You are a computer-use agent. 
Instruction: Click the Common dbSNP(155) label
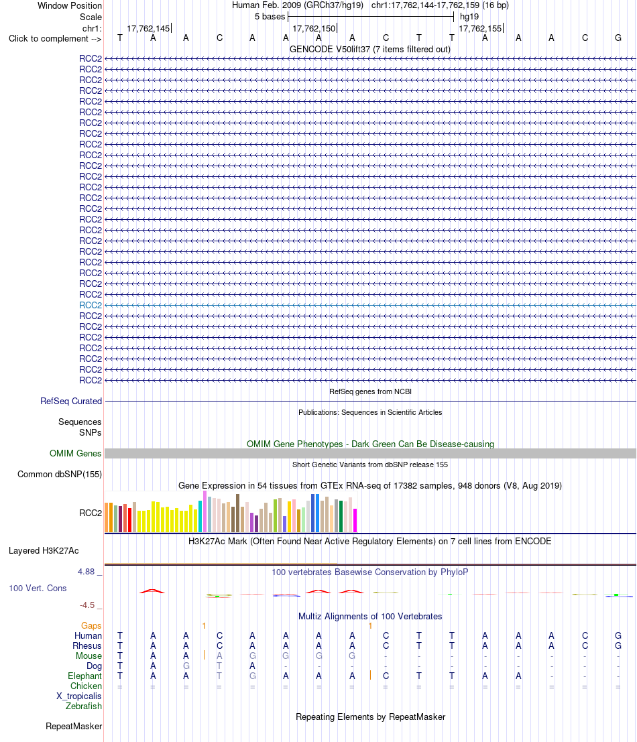pos(60,474)
